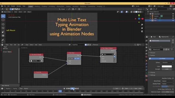The image size is (175, 98).
Task: Open node editor Add menu
Action: 36,45
